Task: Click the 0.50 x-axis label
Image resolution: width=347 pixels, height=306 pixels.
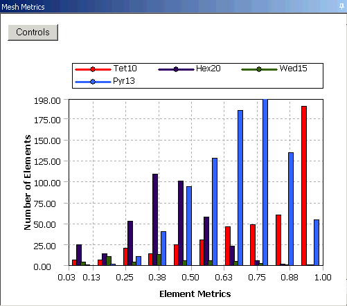Action: click(190, 278)
